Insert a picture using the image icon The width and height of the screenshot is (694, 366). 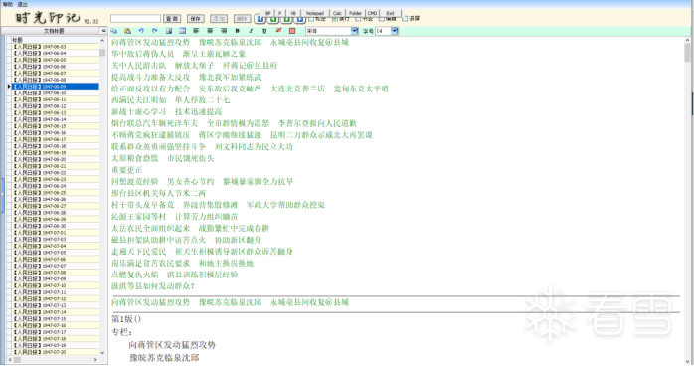pos(169,31)
